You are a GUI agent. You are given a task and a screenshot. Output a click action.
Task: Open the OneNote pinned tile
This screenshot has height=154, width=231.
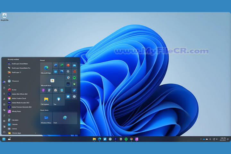(x=43, y=90)
